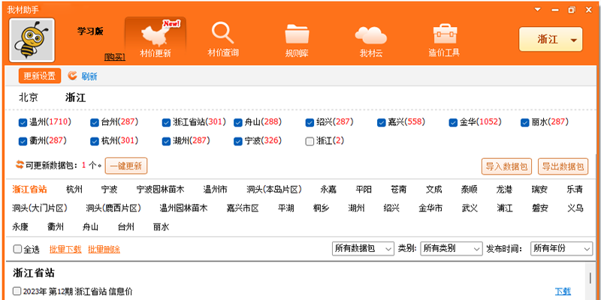Open the 所有年份 year dropdown
This screenshot has width=601, height=300.
pos(561,249)
